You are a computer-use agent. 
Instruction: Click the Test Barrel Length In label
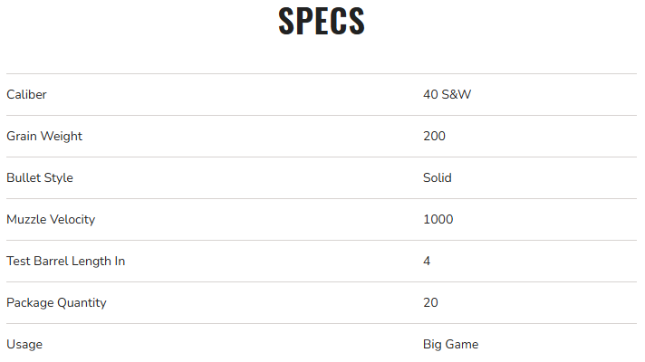click(x=65, y=261)
